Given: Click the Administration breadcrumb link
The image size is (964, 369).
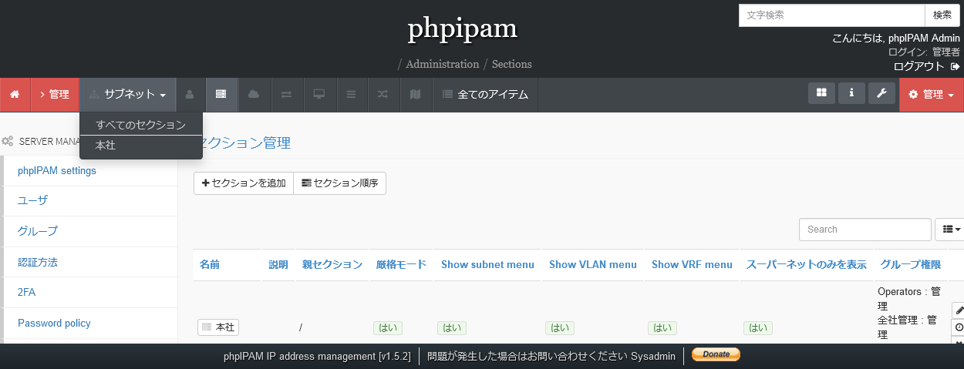Looking at the screenshot, I should (x=443, y=64).
